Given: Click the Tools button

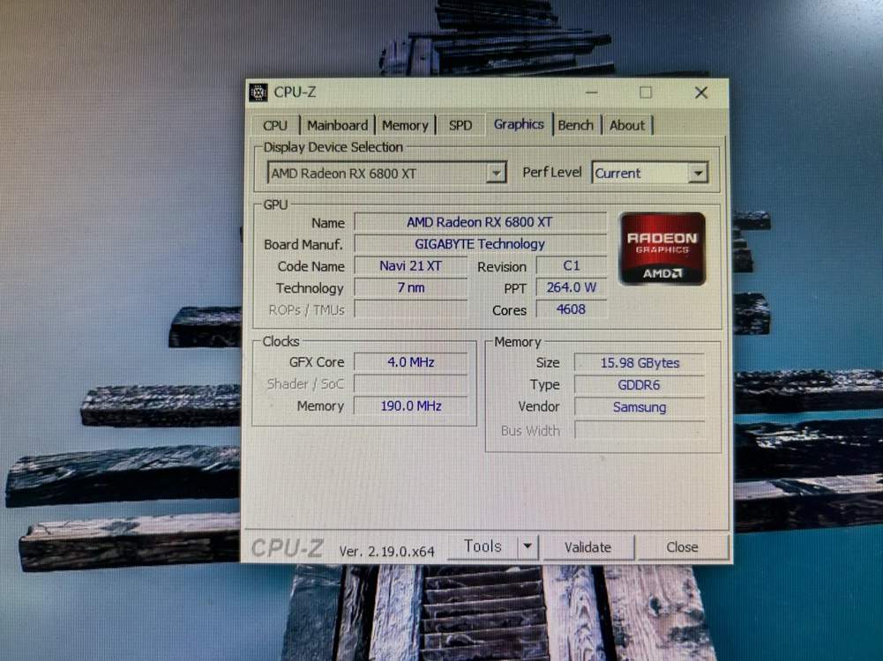Looking at the screenshot, I should click(483, 546).
